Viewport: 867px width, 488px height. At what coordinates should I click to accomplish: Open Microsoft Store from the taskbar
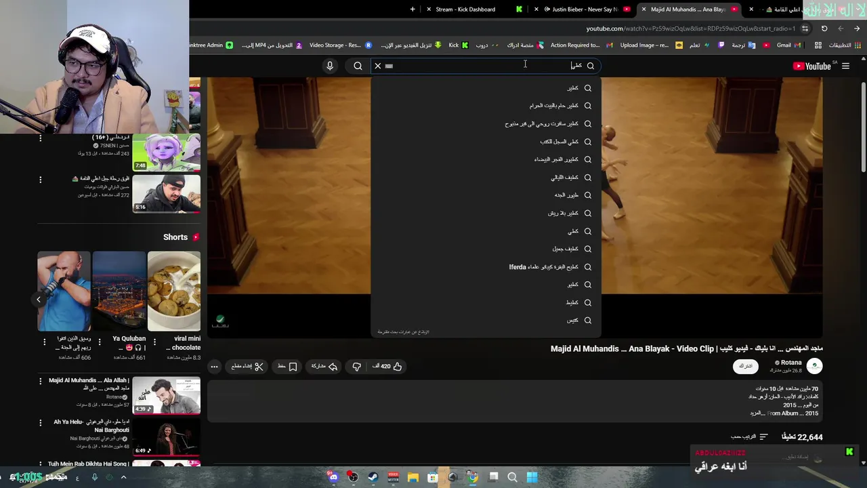pos(433,477)
